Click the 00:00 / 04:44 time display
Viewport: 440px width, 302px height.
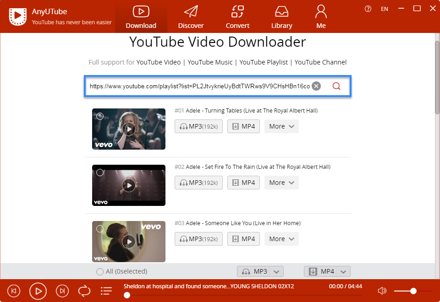coord(346,286)
